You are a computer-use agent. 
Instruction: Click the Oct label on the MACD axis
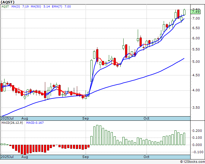(147, 157)
